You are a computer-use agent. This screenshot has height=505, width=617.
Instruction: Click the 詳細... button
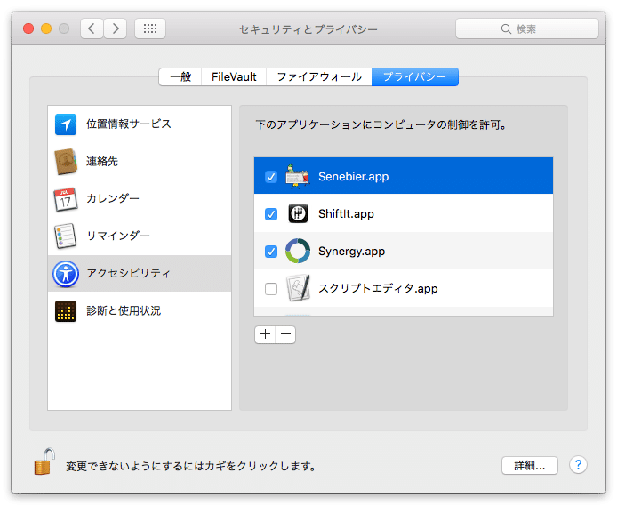(530, 466)
